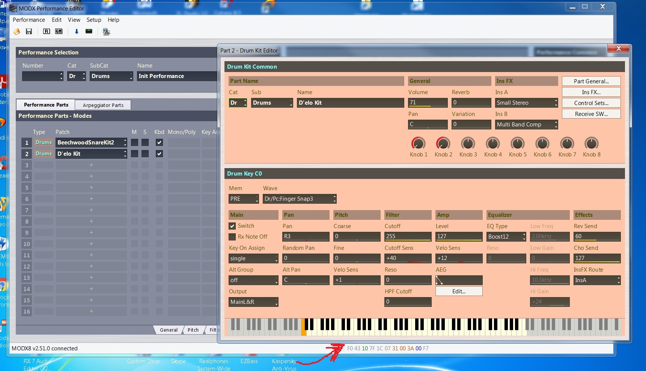Open the Alt Group off dropdown
This screenshot has width=646, height=371.
click(x=253, y=280)
